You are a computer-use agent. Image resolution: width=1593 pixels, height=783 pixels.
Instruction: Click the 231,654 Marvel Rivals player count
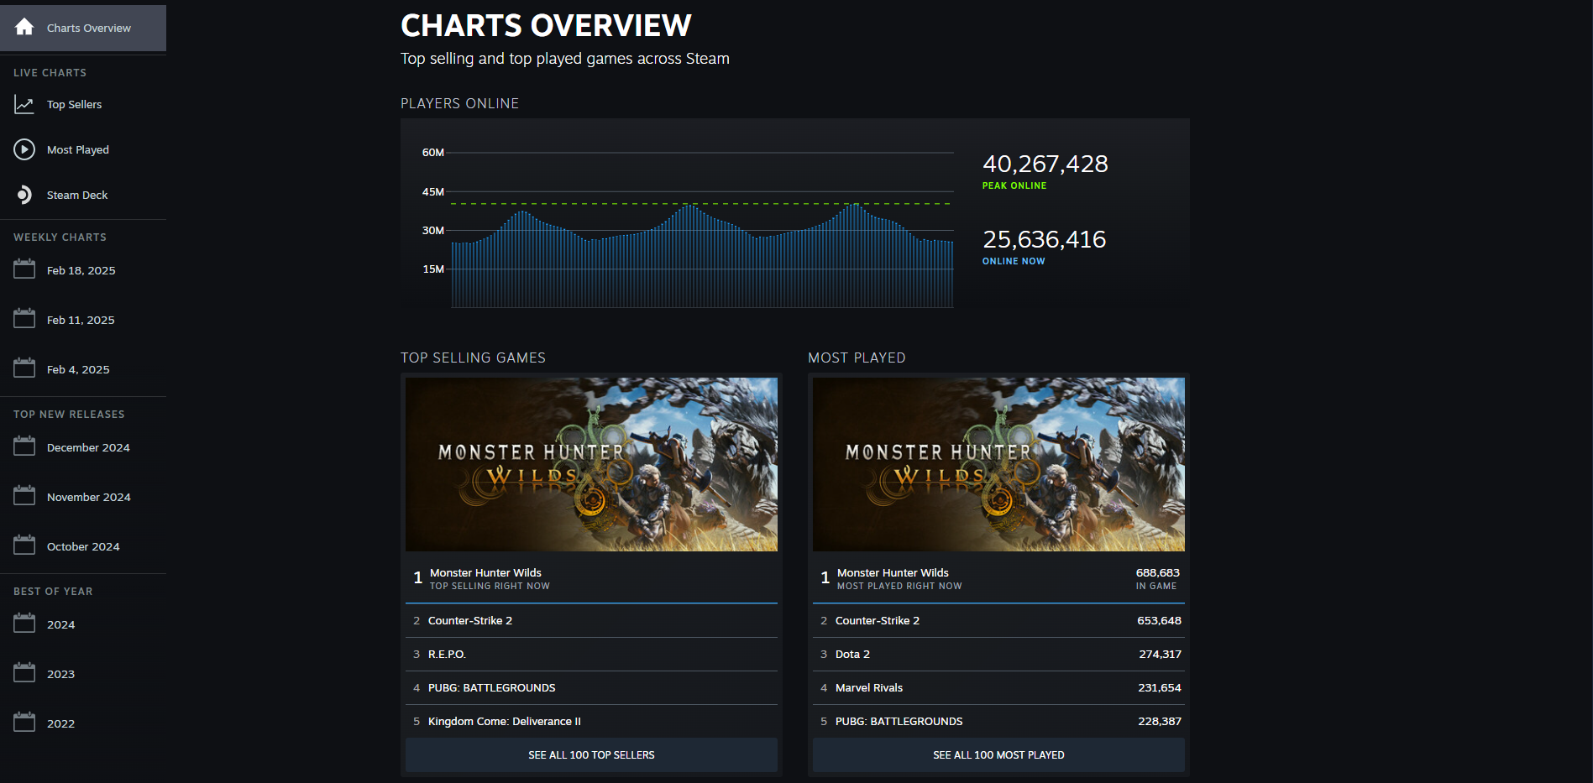pos(1160,688)
